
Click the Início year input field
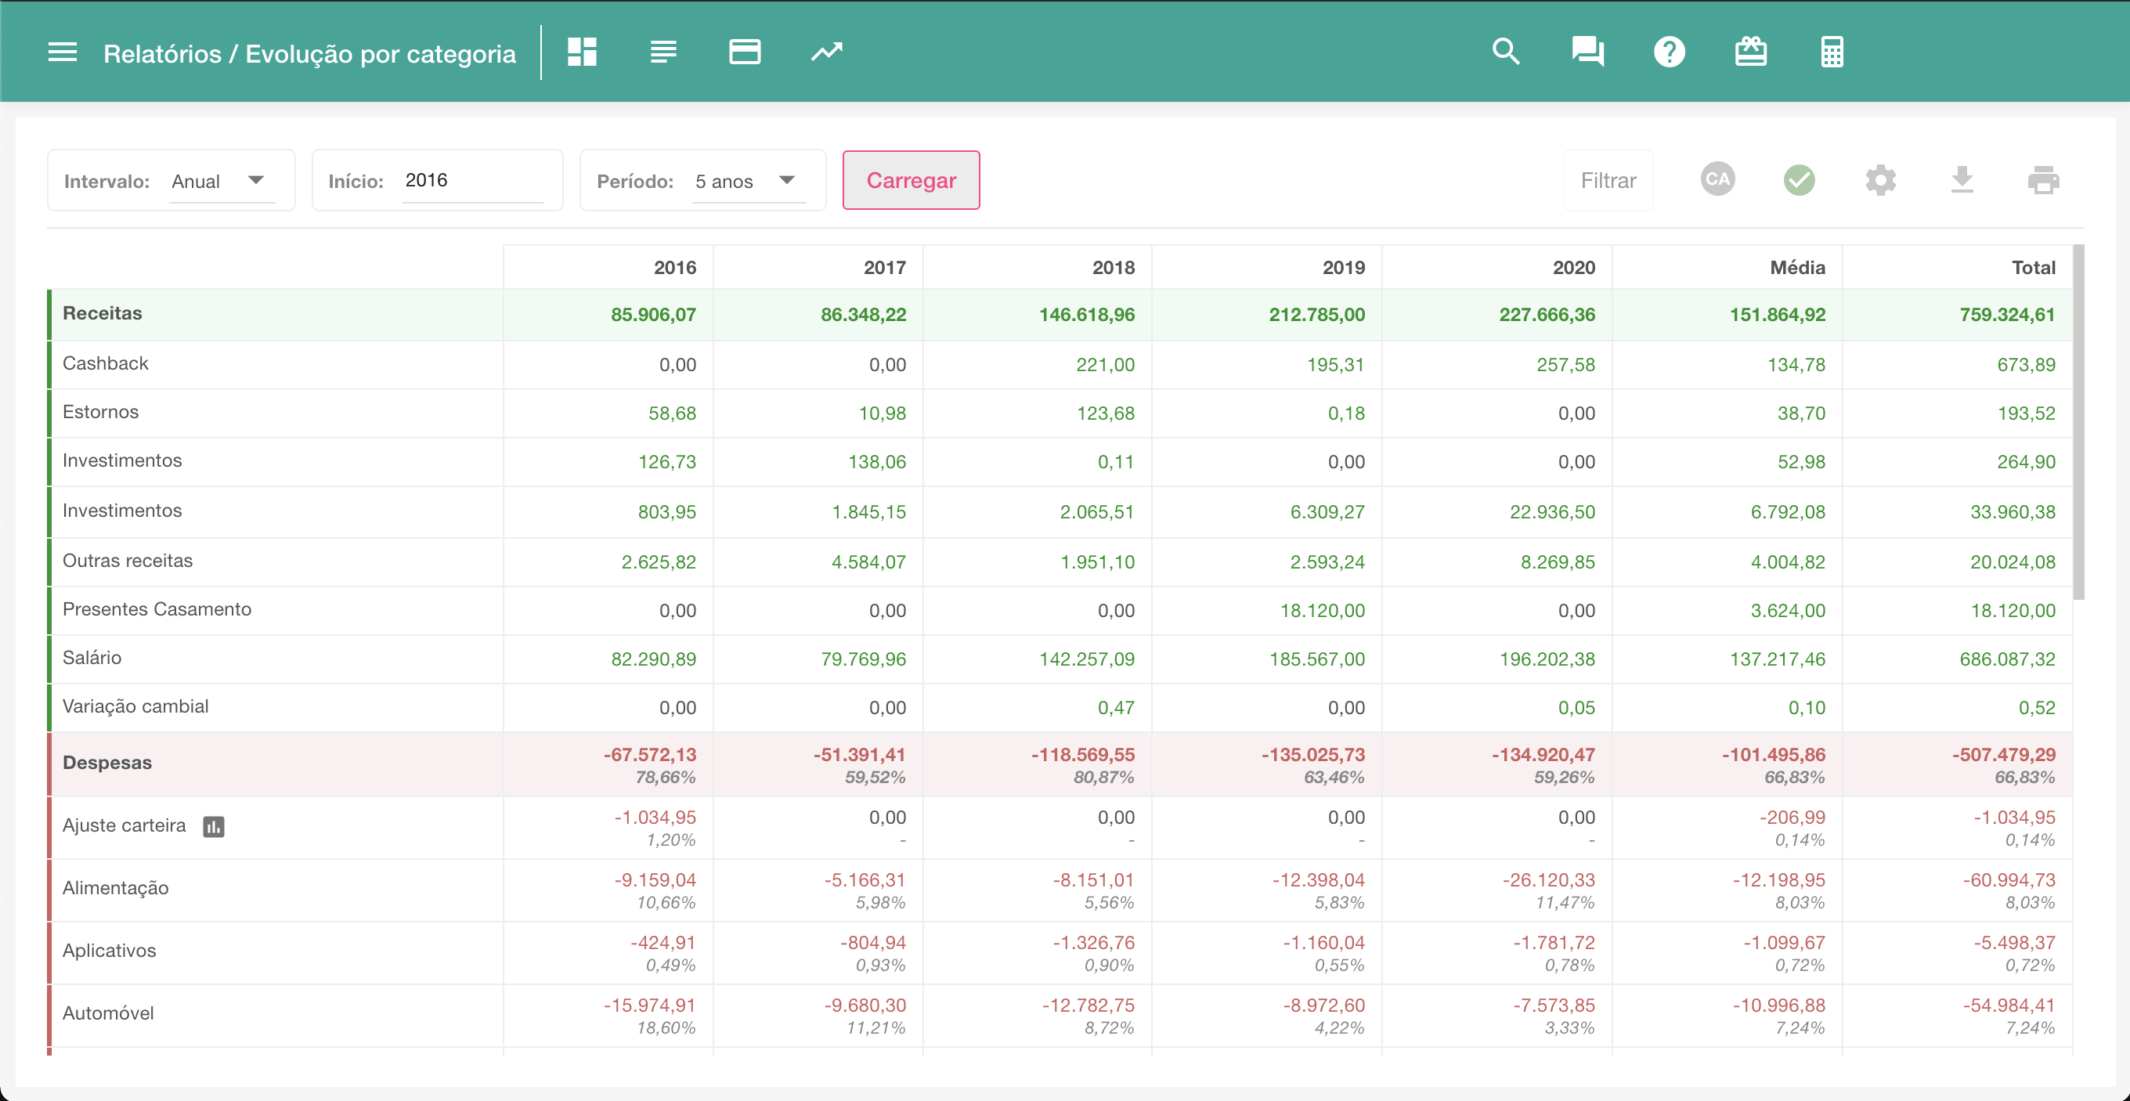(x=471, y=180)
